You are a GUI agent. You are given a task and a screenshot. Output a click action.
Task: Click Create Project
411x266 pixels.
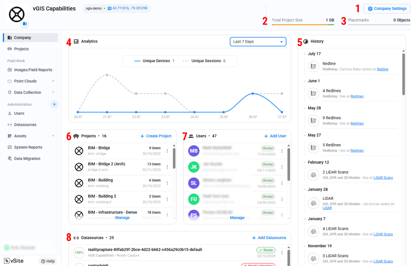coord(156,136)
